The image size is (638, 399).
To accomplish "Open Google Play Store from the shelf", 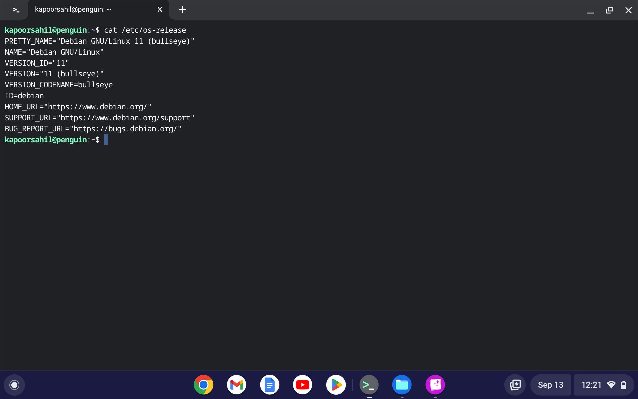I will tap(336, 385).
